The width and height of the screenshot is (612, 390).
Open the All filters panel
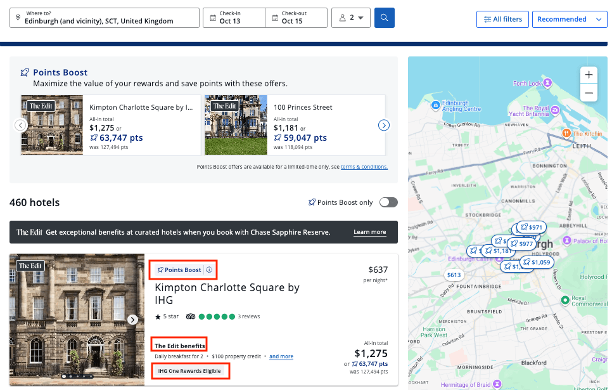click(502, 19)
